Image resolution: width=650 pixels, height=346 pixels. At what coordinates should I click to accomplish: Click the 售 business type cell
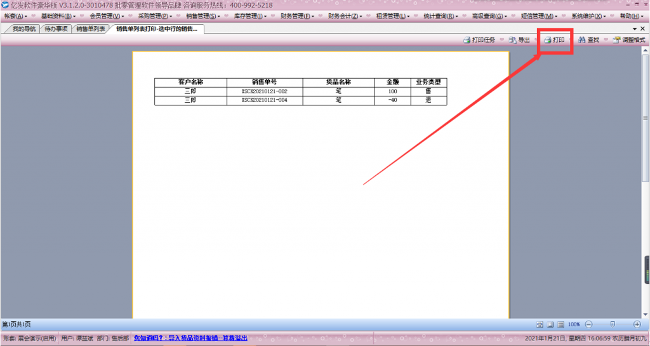(x=428, y=91)
